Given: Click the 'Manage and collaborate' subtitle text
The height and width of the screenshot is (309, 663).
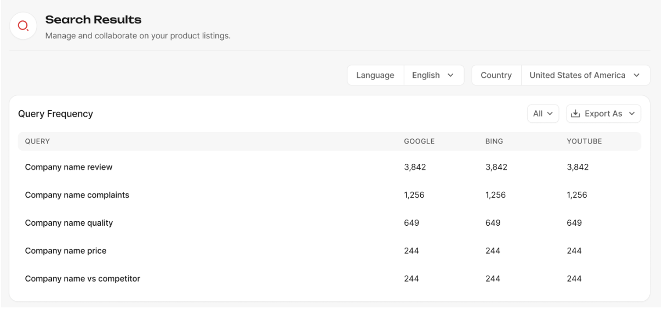Looking at the screenshot, I should pos(138,37).
